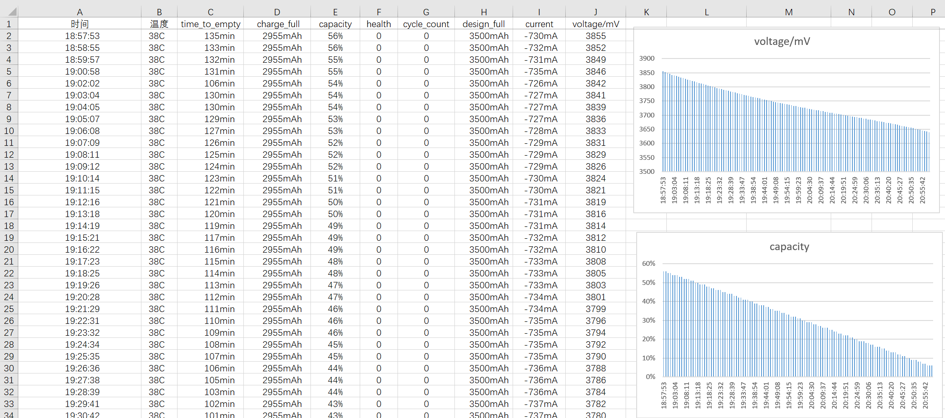Select the column A header
The width and height of the screenshot is (945, 418).
point(79,12)
